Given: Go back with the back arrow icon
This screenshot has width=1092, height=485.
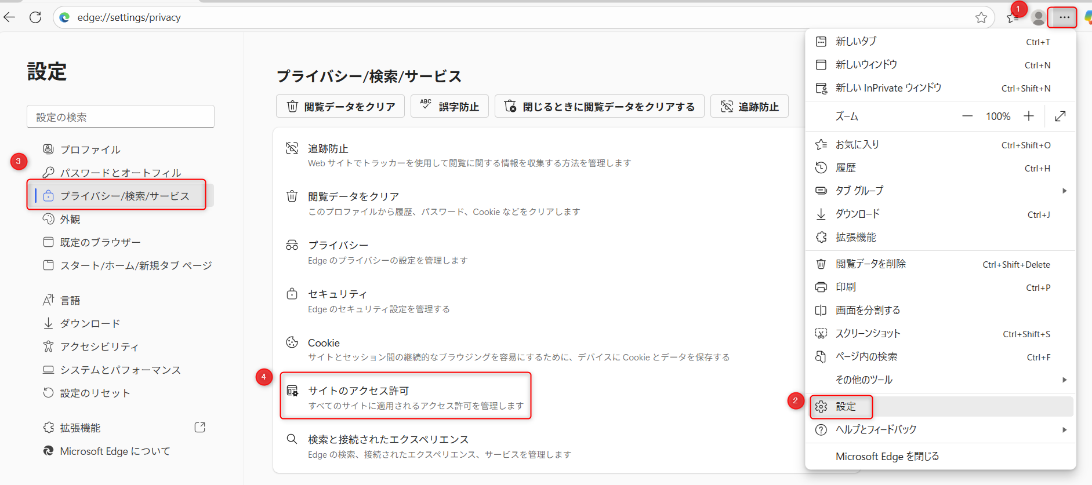Looking at the screenshot, I should pyautogui.click(x=10, y=17).
